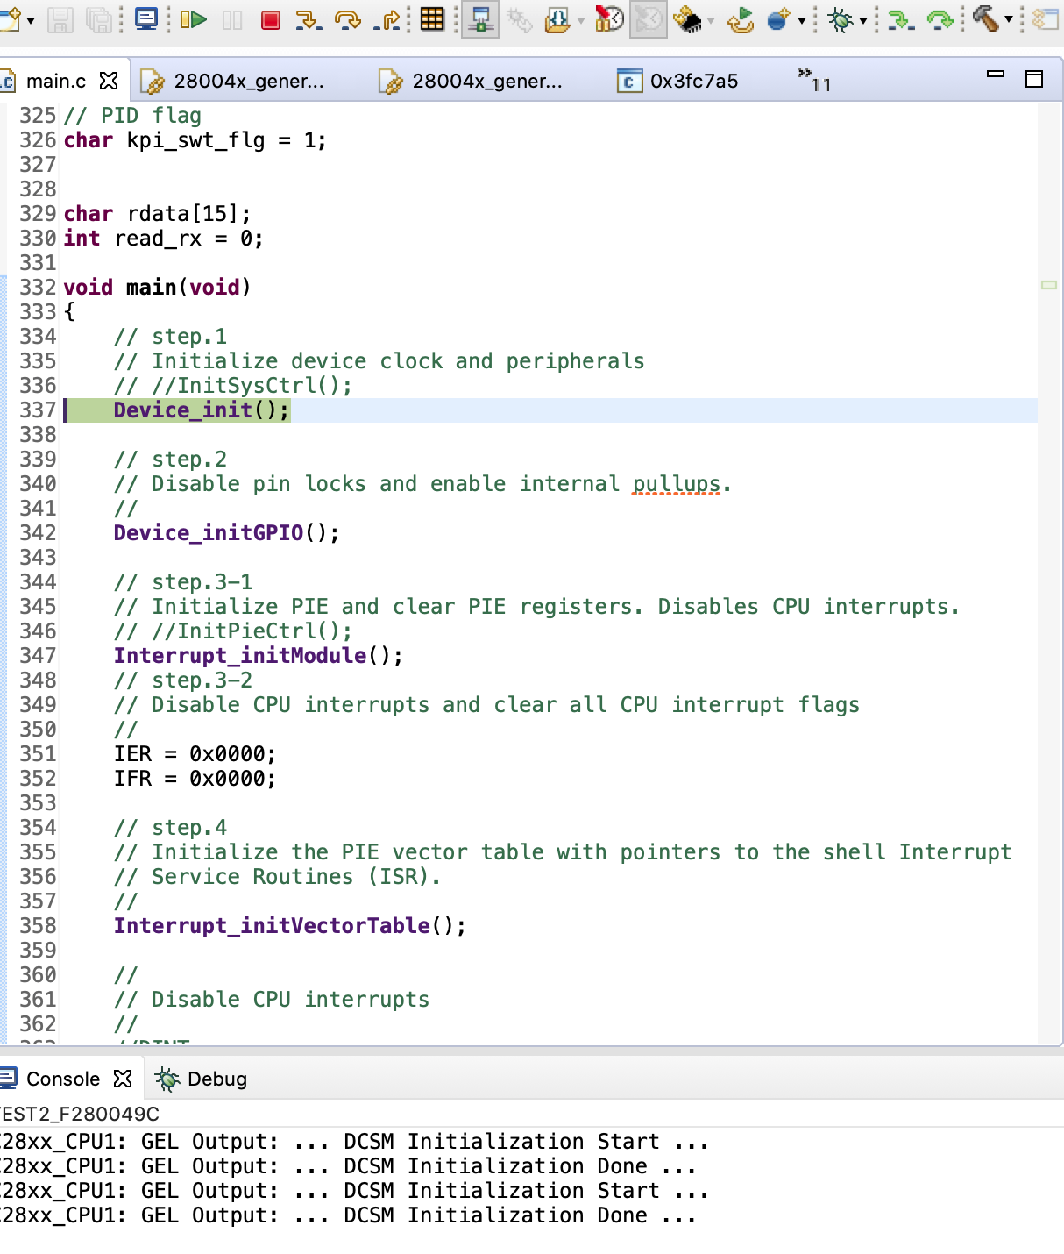Terminate the debug session with the red stop icon

(271, 19)
